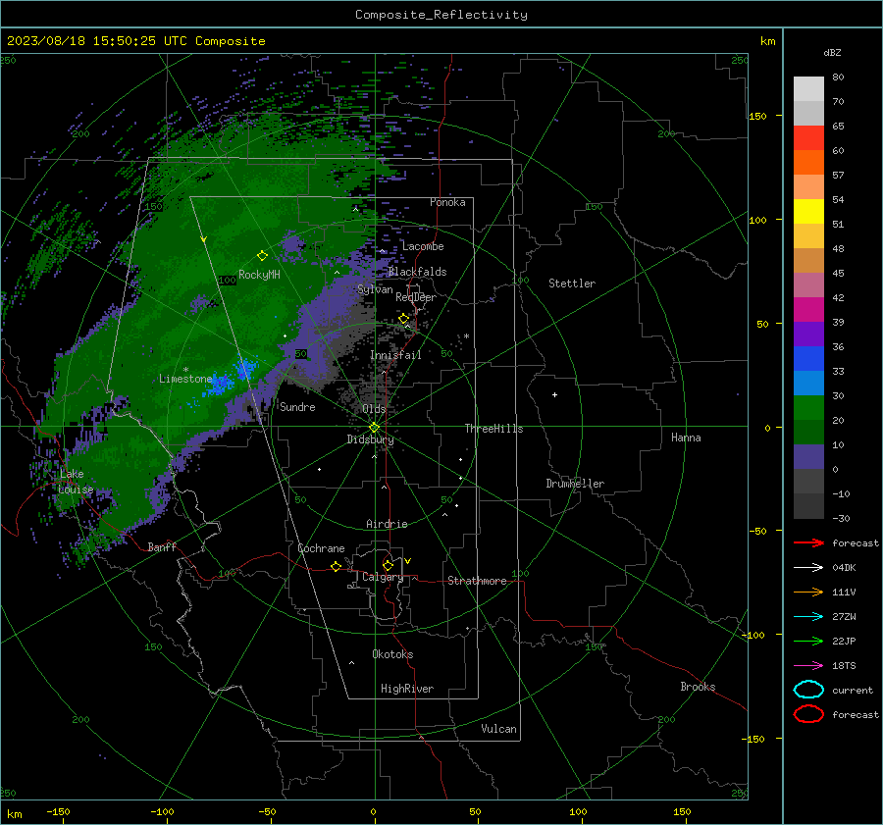Click the Stettler city label
The image size is (883, 825).
(572, 284)
